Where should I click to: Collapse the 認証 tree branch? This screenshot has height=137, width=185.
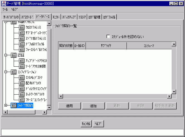(6, 55)
